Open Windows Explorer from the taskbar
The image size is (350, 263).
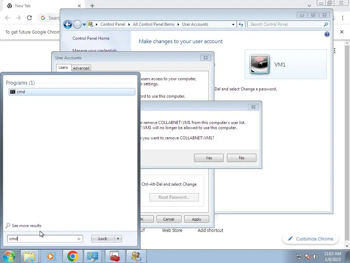29,256
